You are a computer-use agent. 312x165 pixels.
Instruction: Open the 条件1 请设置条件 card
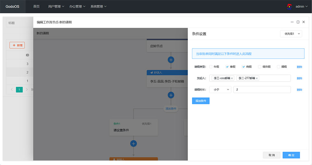tap(134, 127)
